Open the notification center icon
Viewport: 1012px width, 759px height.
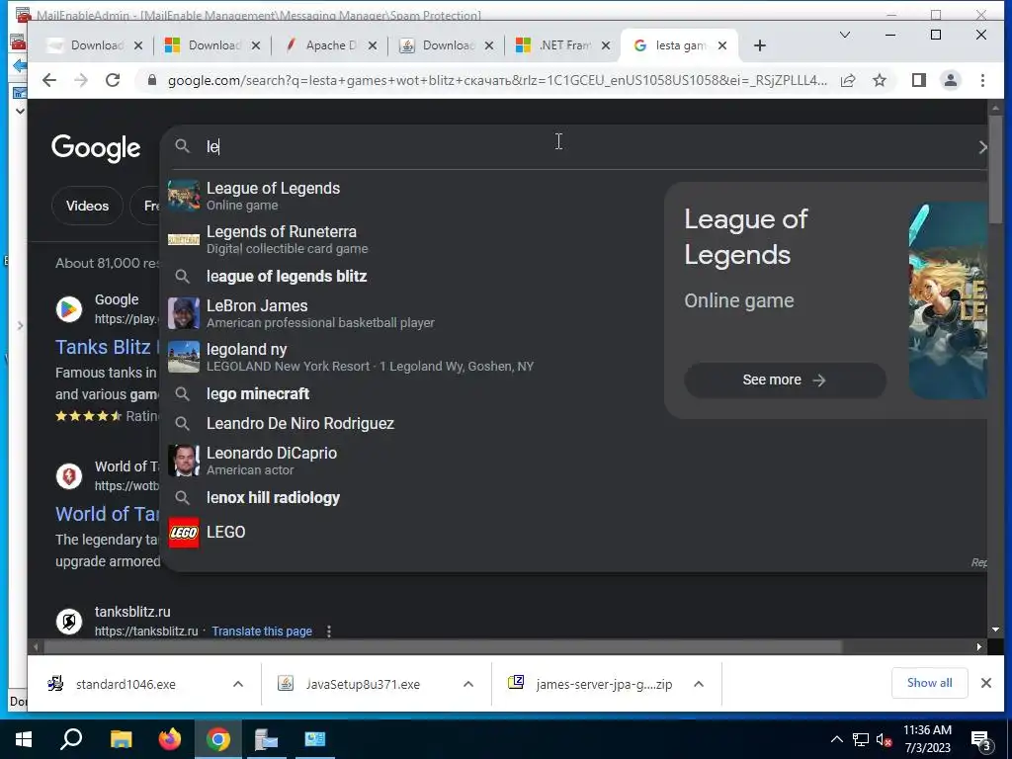981,740
